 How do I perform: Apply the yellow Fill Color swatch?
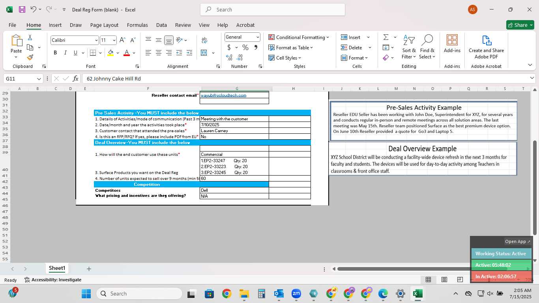110,53
